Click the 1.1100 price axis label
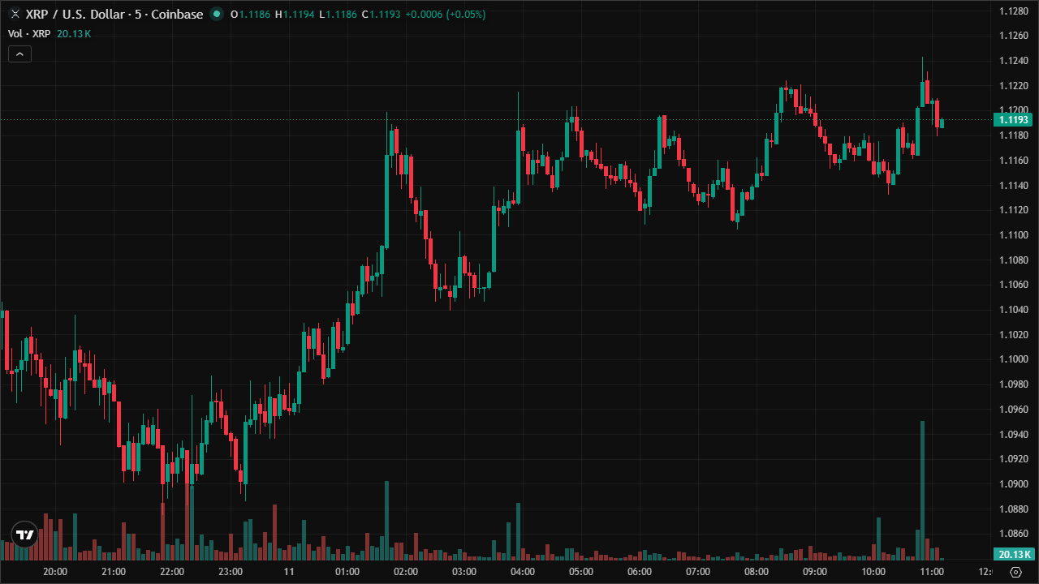Viewport: 1039px width, 584px height. click(1014, 235)
